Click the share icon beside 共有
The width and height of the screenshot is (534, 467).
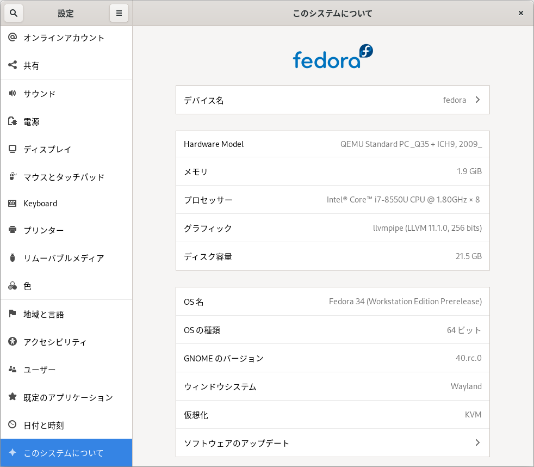point(13,65)
